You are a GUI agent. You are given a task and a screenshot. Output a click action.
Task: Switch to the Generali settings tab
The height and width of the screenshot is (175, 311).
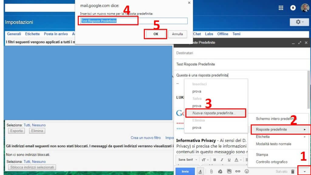point(14,34)
